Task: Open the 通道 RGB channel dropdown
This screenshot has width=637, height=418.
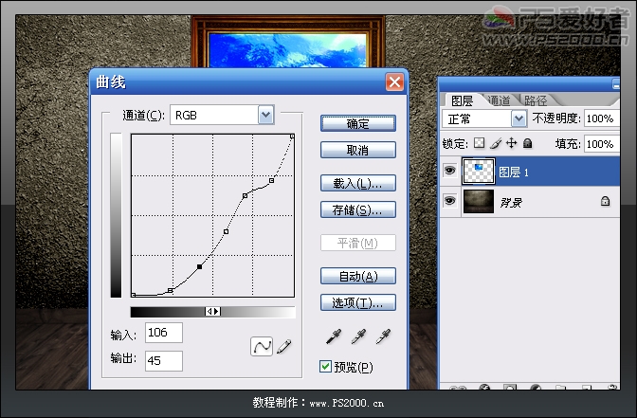Action: [x=265, y=115]
